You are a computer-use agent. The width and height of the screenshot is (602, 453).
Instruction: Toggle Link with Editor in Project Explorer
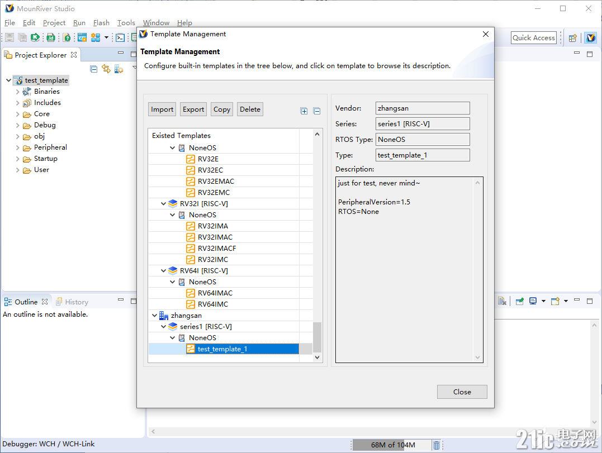coord(106,69)
